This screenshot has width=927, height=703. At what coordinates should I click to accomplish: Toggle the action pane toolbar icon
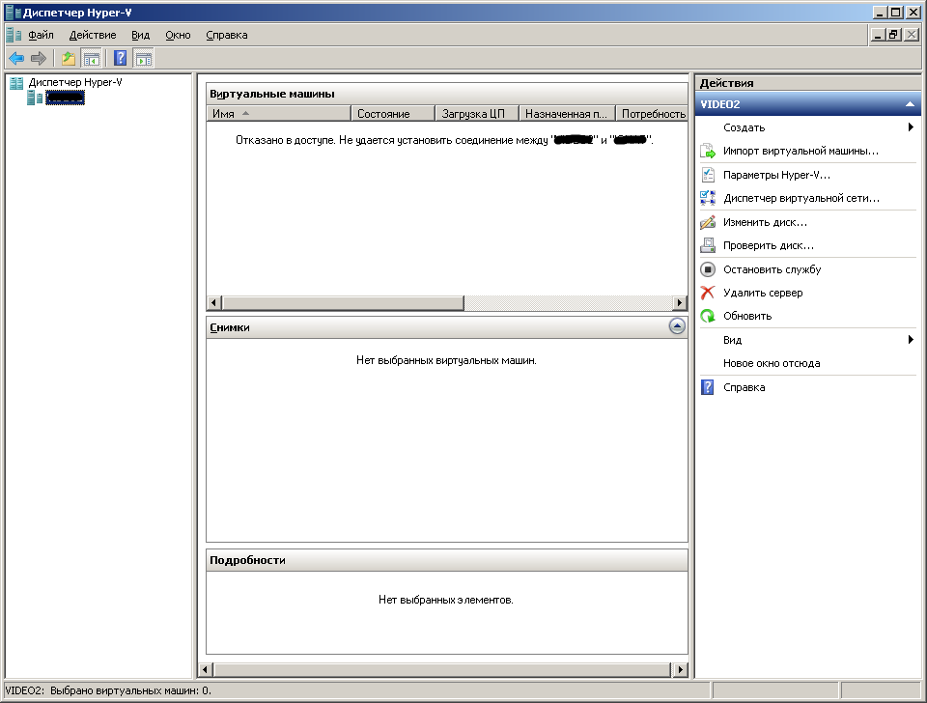pos(143,59)
